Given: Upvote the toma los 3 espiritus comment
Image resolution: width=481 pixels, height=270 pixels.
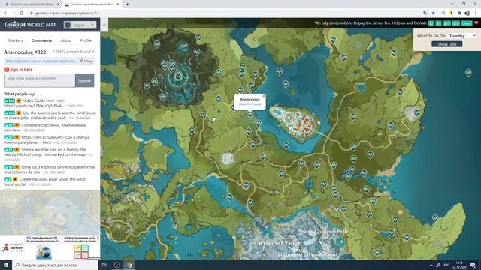Looking at the screenshot, I should coord(8,167).
